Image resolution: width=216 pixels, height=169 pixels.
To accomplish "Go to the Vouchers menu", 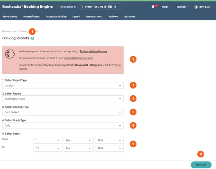I will click(129, 16).
